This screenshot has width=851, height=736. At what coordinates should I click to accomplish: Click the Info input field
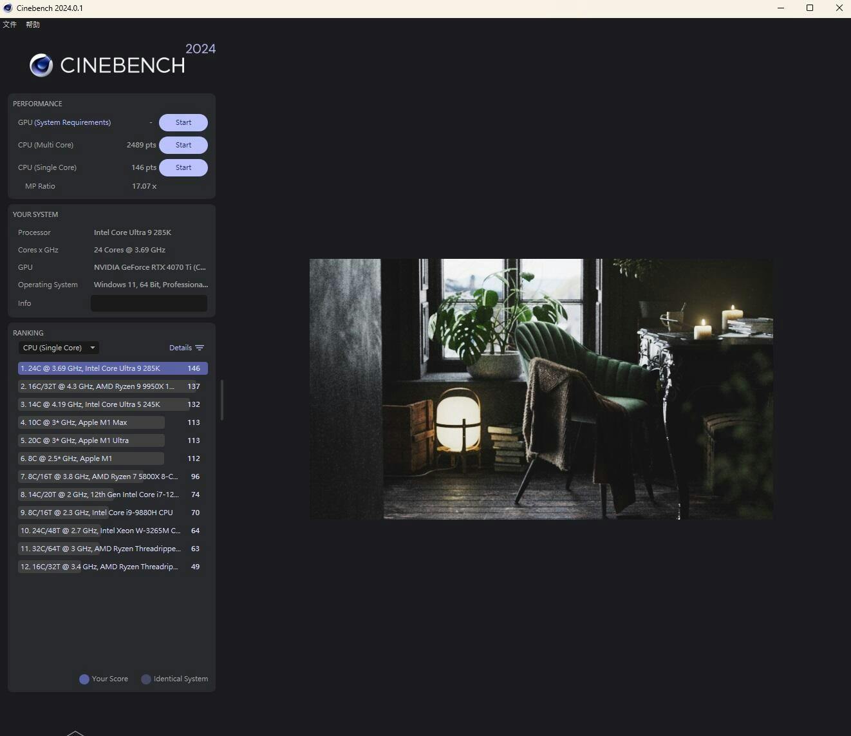pyautogui.click(x=149, y=303)
